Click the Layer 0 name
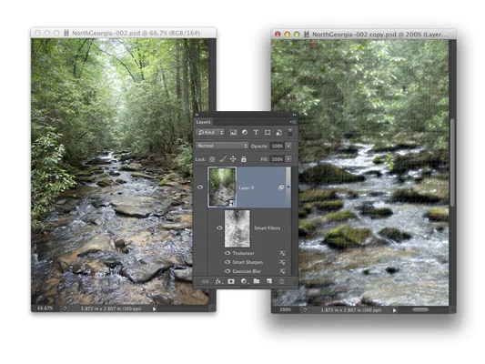The height and width of the screenshot is (364, 485). (247, 187)
